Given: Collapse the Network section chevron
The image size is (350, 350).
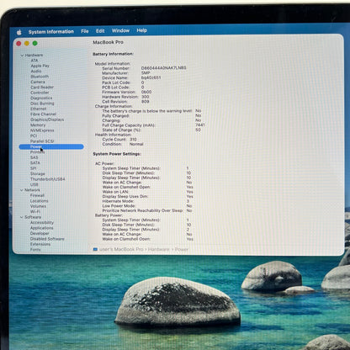Looking at the screenshot, I should pyautogui.click(x=22, y=190).
